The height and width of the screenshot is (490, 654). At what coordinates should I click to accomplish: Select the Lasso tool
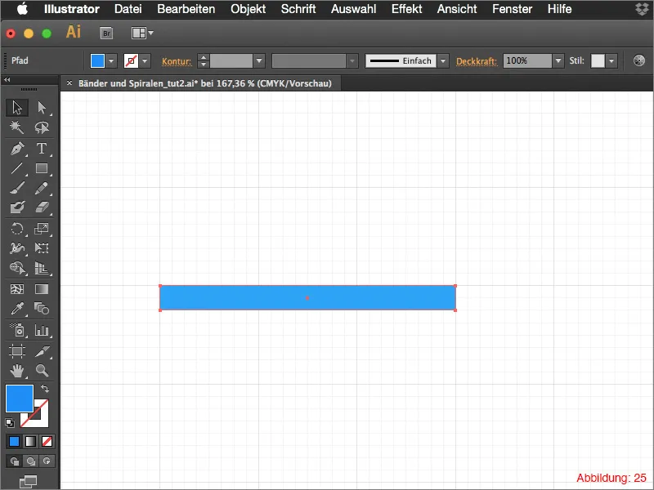[42, 127]
